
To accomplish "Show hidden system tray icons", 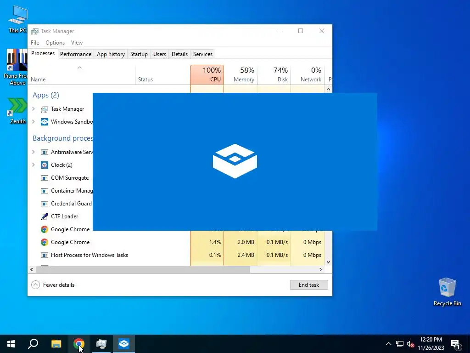I will coord(388,344).
